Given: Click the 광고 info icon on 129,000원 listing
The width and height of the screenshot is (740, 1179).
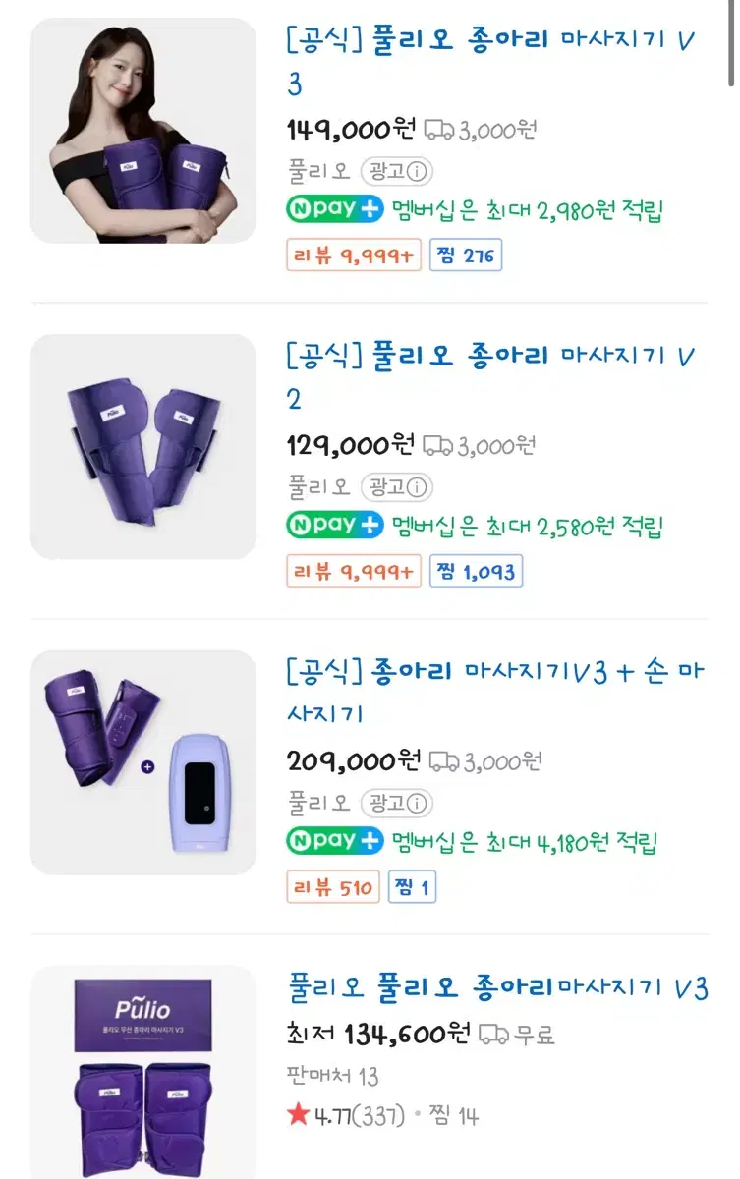Looking at the screenshot, I should click(418, 487).
